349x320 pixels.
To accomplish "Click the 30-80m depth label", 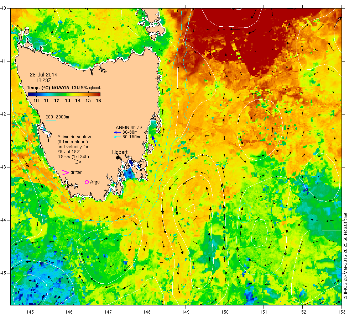I will click(130, 132).
